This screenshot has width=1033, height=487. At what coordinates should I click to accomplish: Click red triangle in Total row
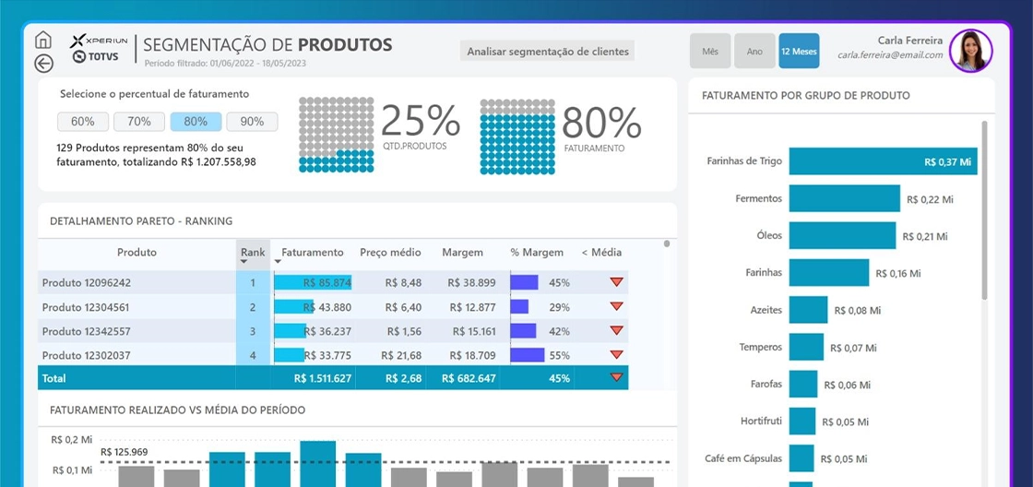click(x=616, y=377)
